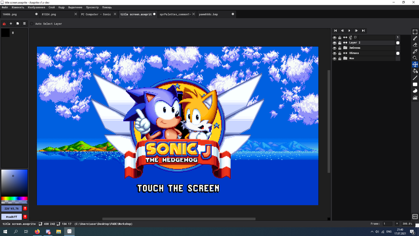Click the black palette color swatch

coord(5,33)
